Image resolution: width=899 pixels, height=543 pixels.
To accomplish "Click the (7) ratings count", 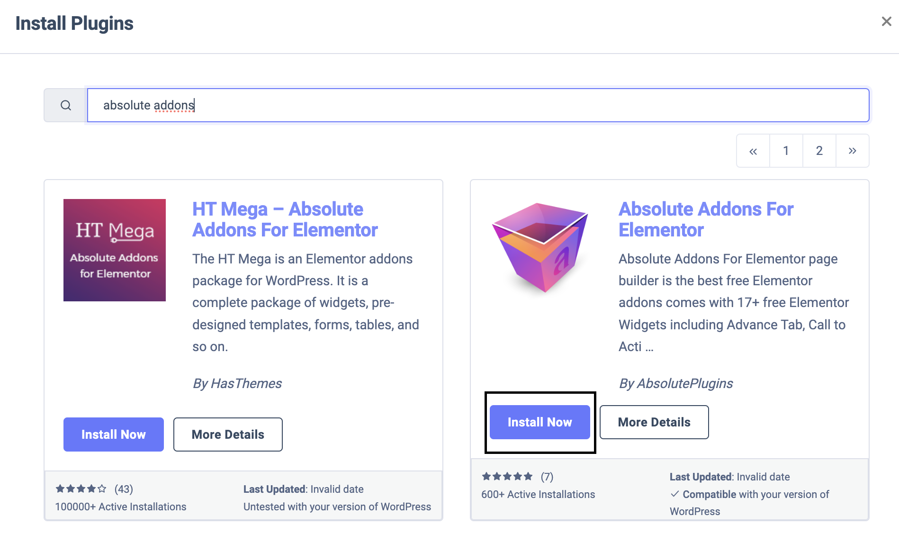I will 547,477.
